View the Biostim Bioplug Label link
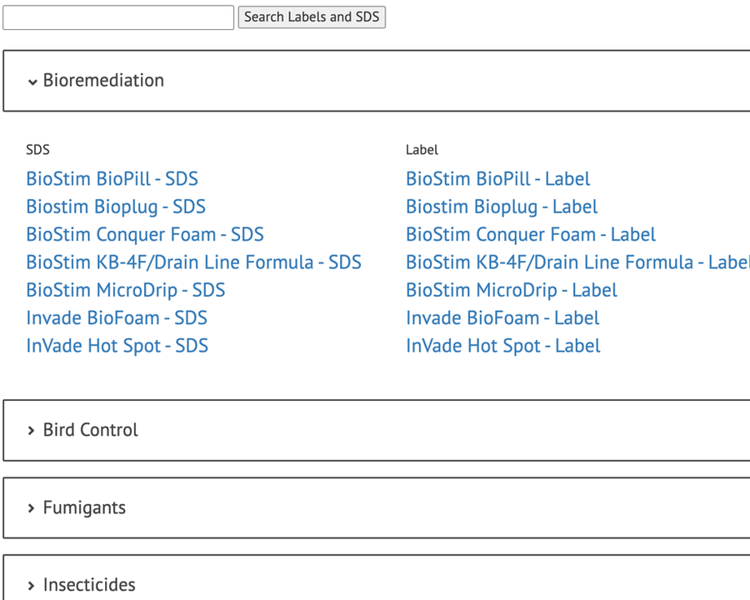The image size is (750, 600). [502, 206]
